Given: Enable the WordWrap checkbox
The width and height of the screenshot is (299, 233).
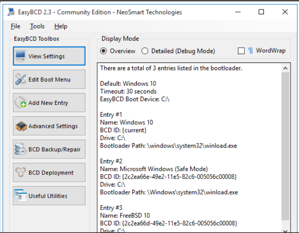Looking at the screenshot, I should point(241,51).
